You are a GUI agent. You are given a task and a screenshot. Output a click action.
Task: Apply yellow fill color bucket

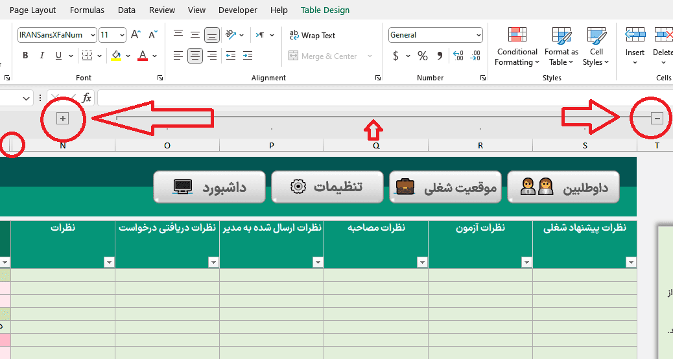coord(116,55)
